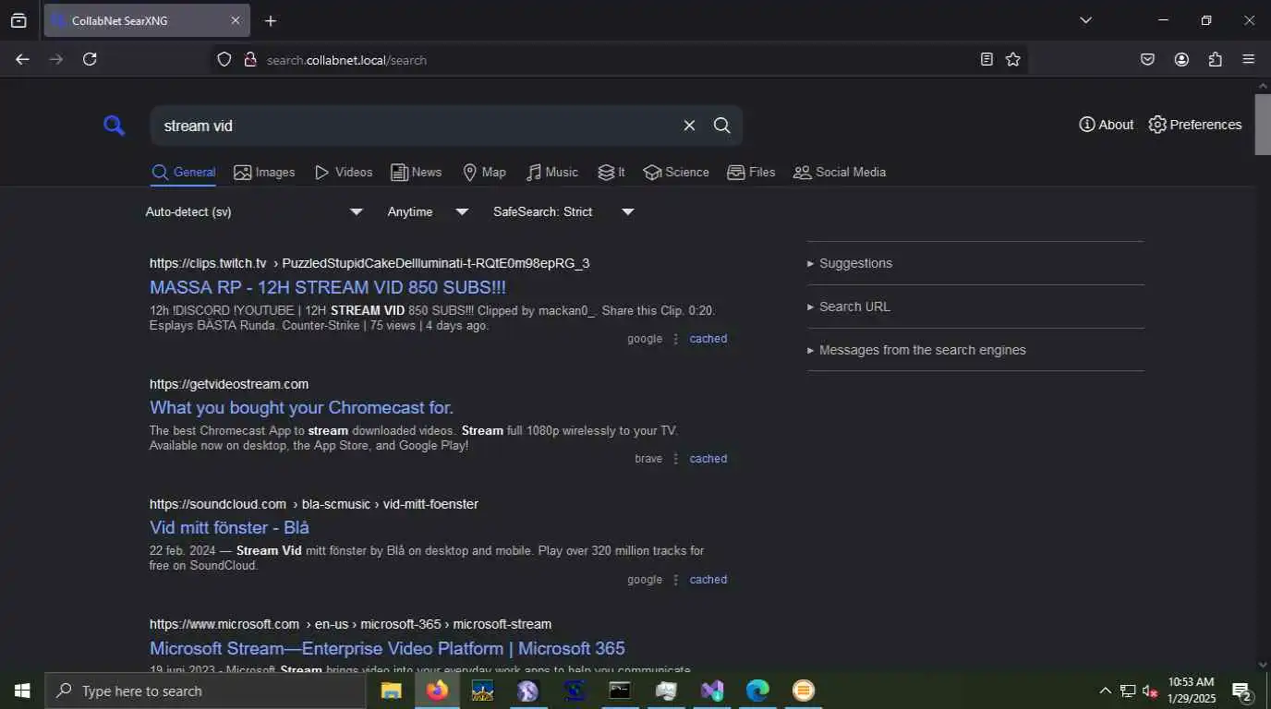Show hidden system tray icons
The width and height of the screenshot is (1271, 709).
coord(1105,691)
